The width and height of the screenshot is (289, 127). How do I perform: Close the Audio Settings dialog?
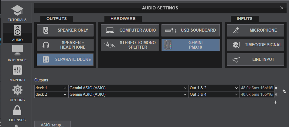281,8
